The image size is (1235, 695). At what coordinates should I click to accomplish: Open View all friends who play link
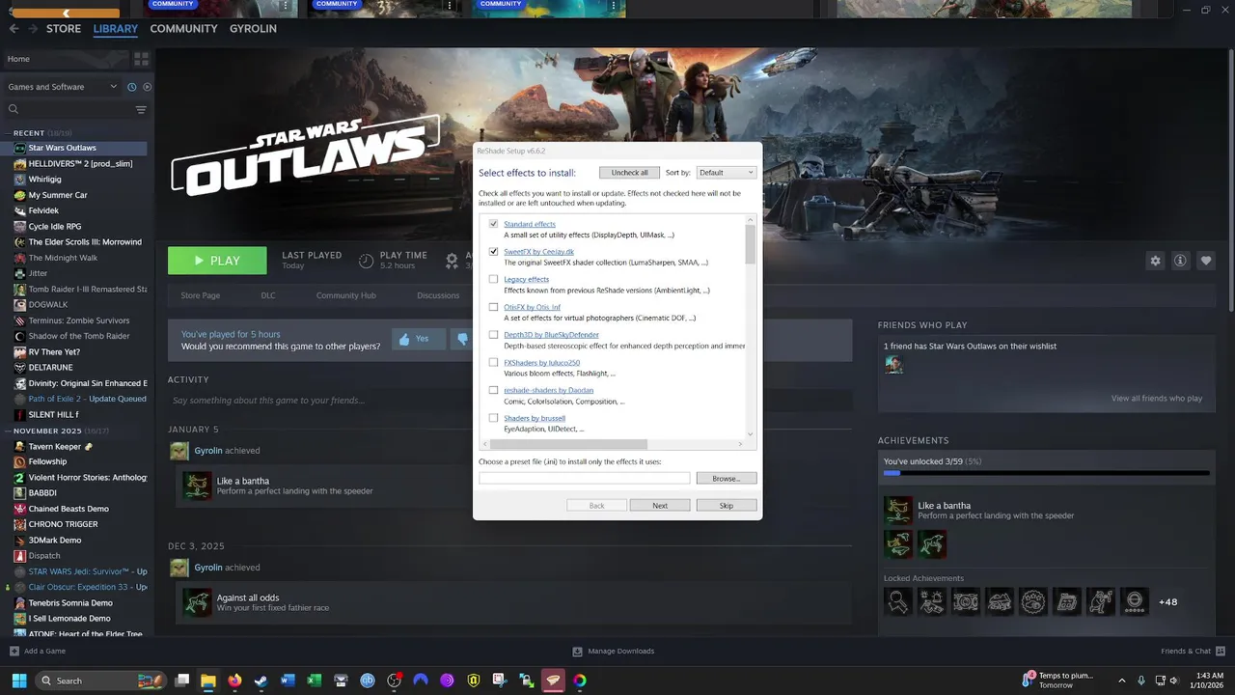(1156, 398)
